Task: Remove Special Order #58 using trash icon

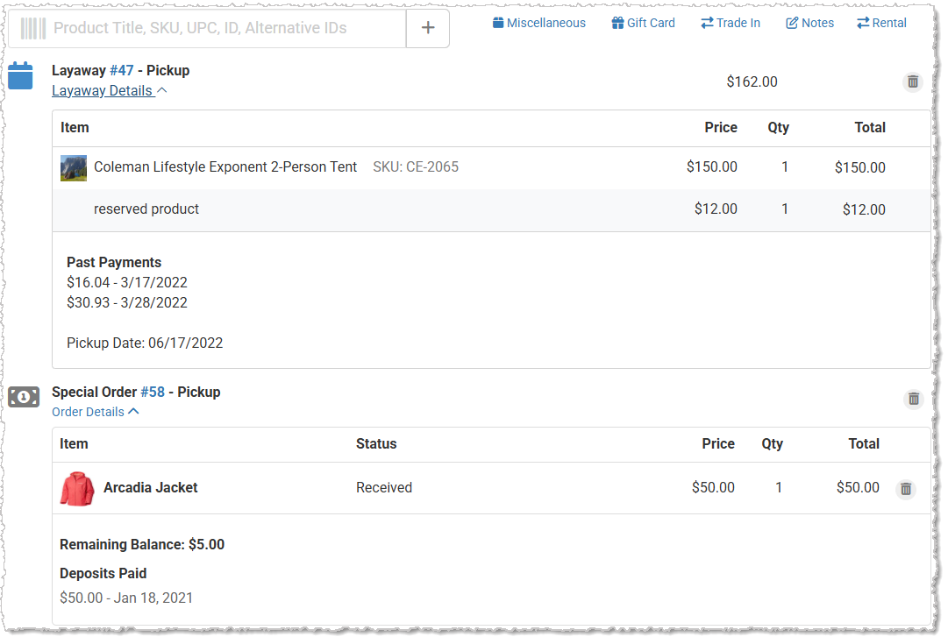Action: [x=914, y=399]
